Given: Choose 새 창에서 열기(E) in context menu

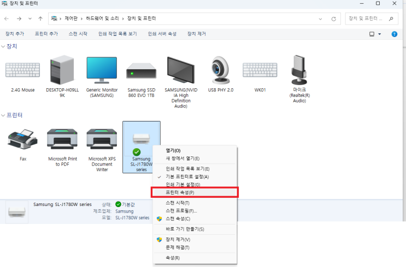Looking at the screenshot, I should [x=195, y=159].
